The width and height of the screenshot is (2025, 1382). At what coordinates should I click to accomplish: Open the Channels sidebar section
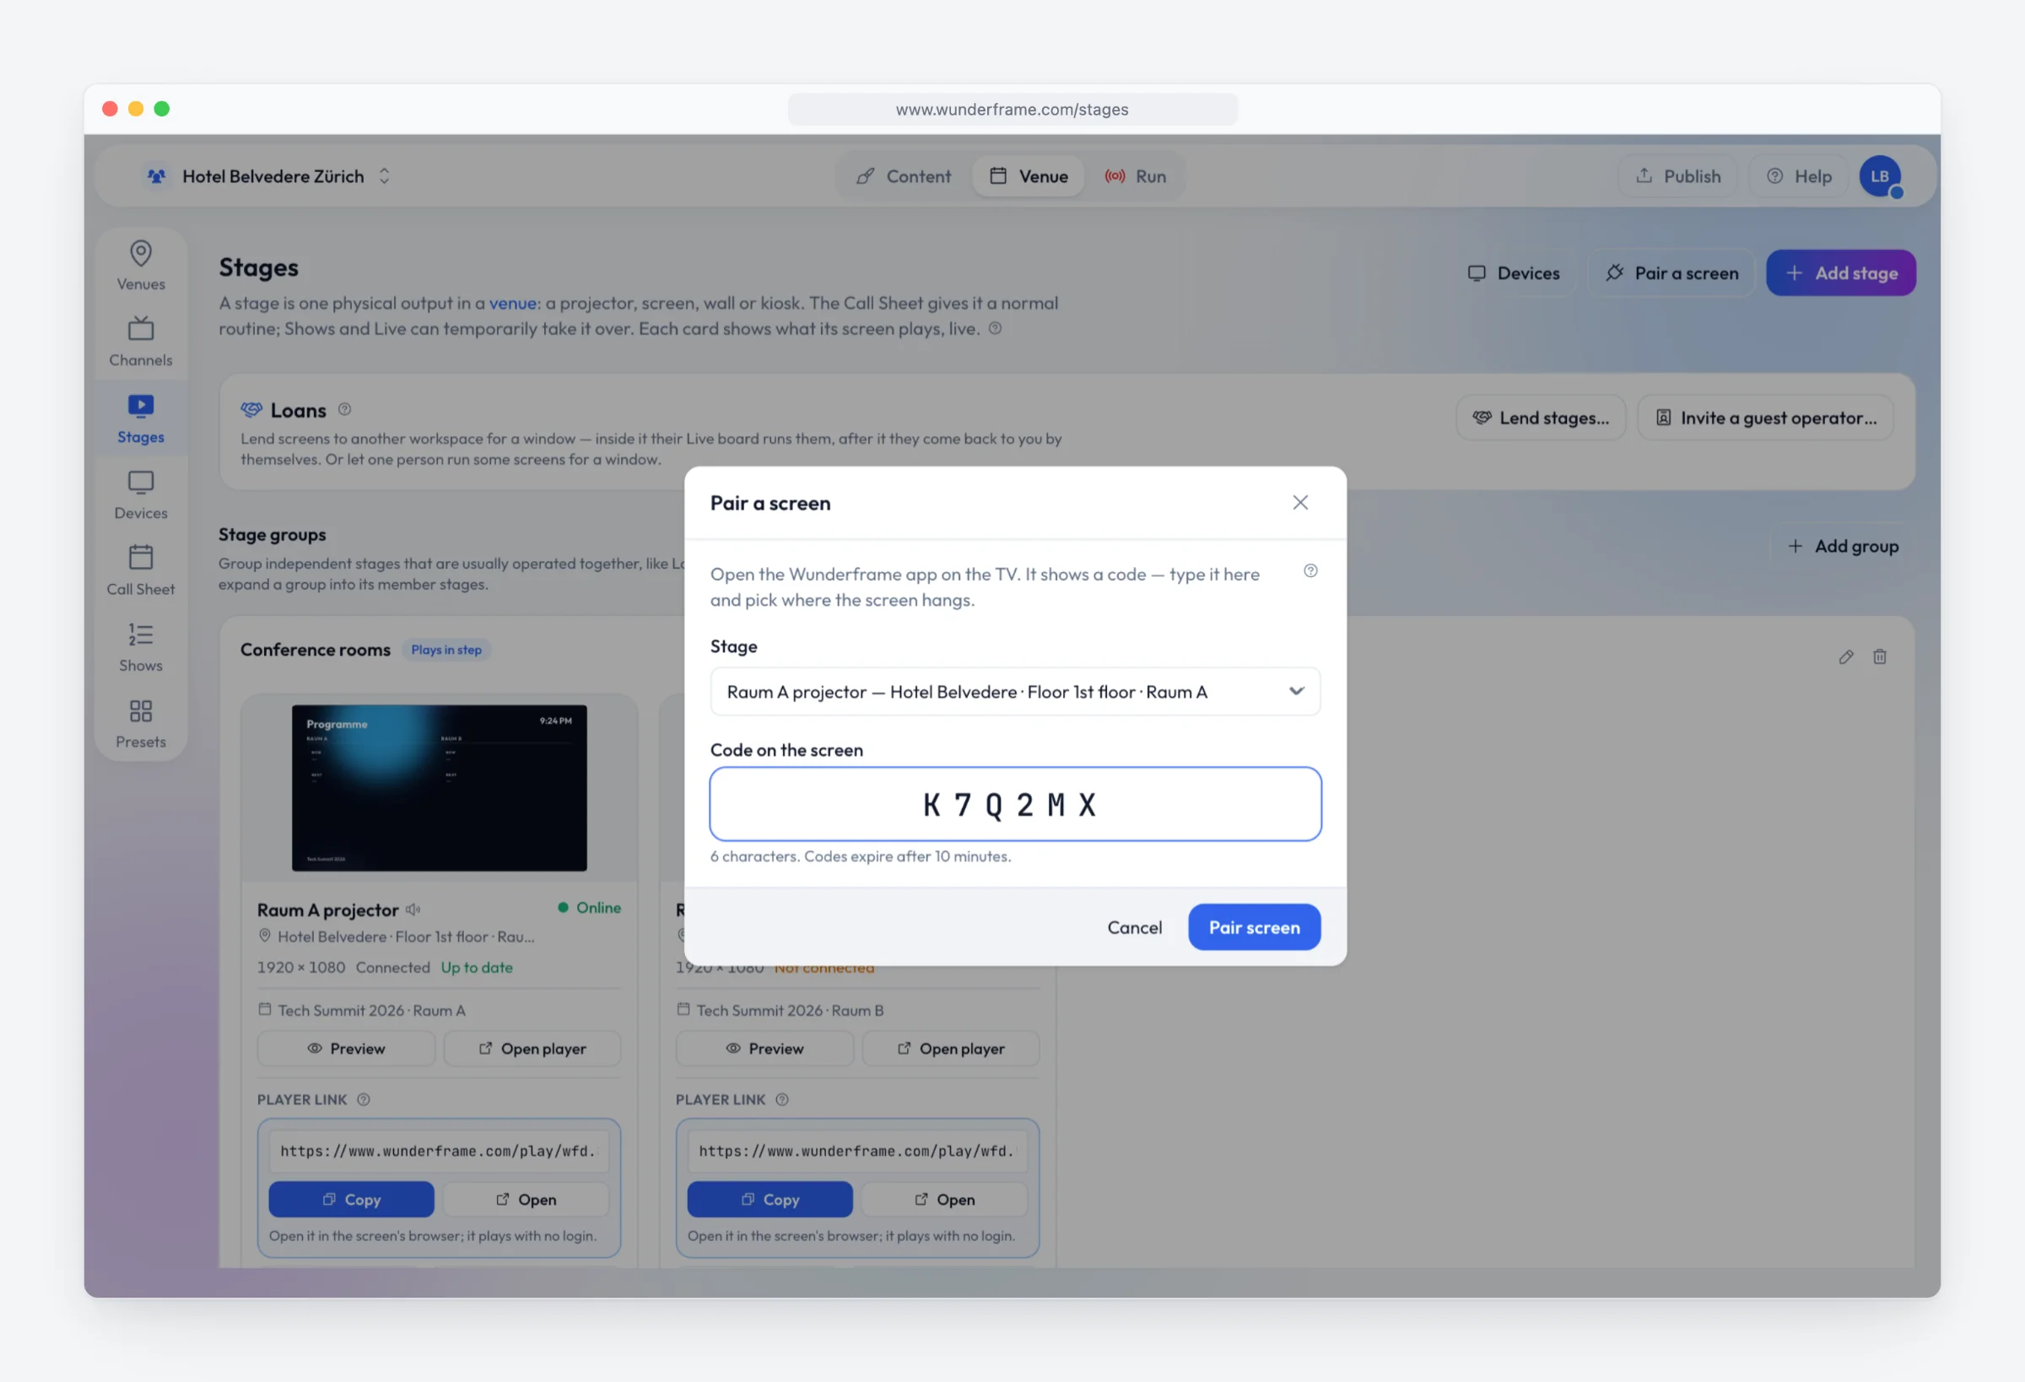click(x=140, y=343)
